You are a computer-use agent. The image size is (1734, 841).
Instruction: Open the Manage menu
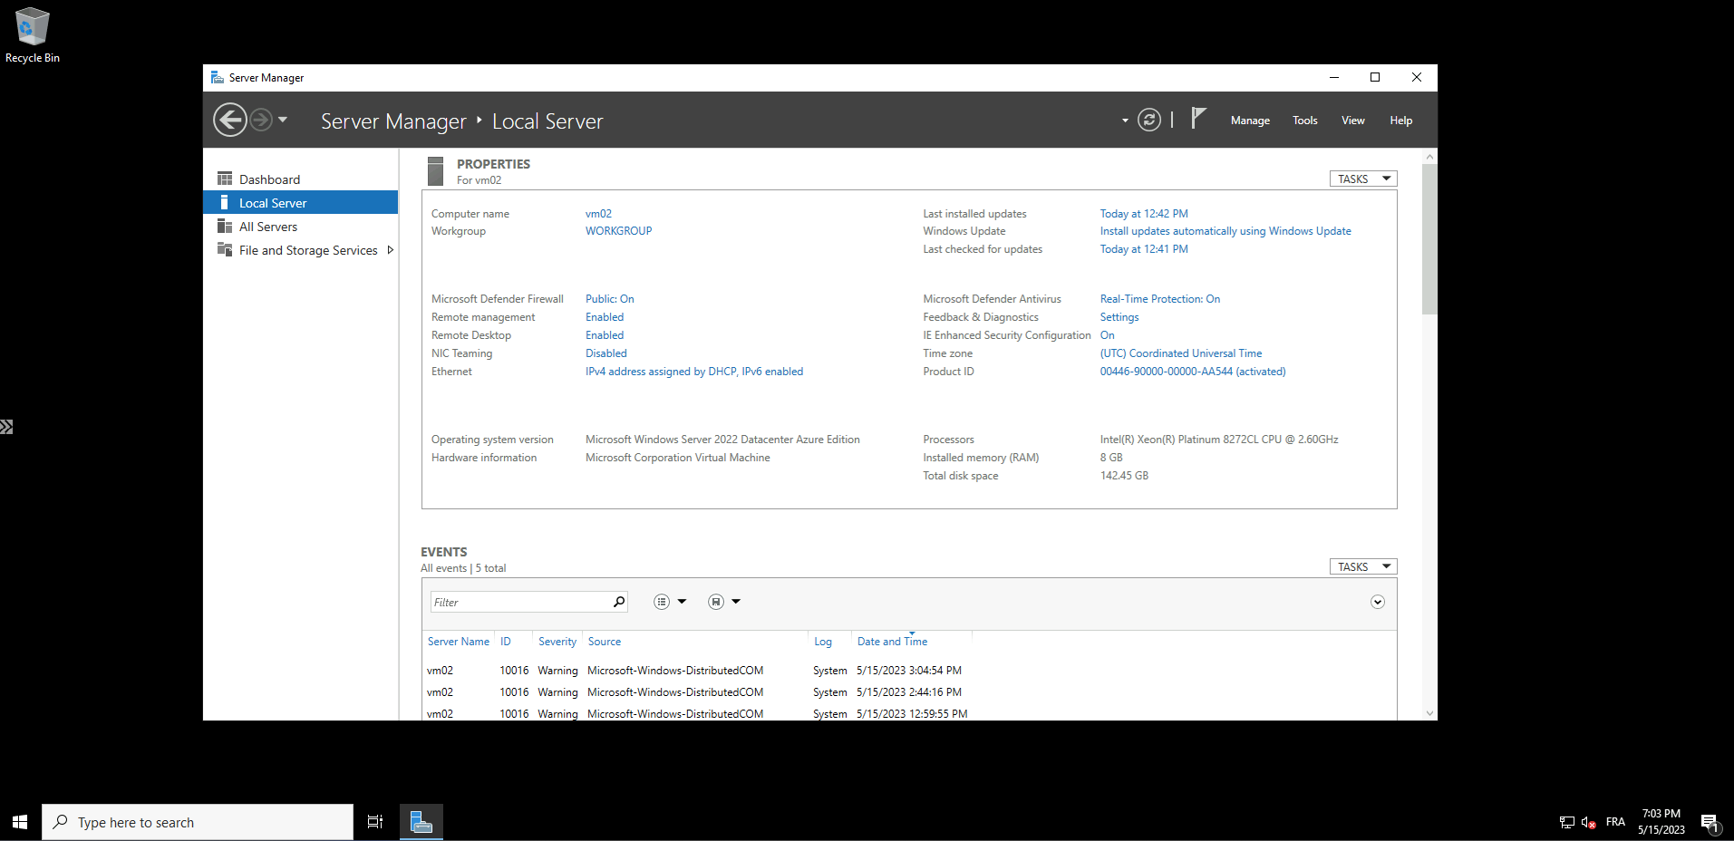click(x=1250, y=121)
